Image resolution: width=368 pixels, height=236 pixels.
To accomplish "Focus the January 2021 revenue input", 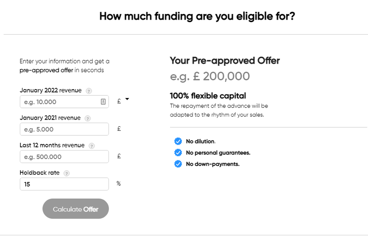I will 64,129.
